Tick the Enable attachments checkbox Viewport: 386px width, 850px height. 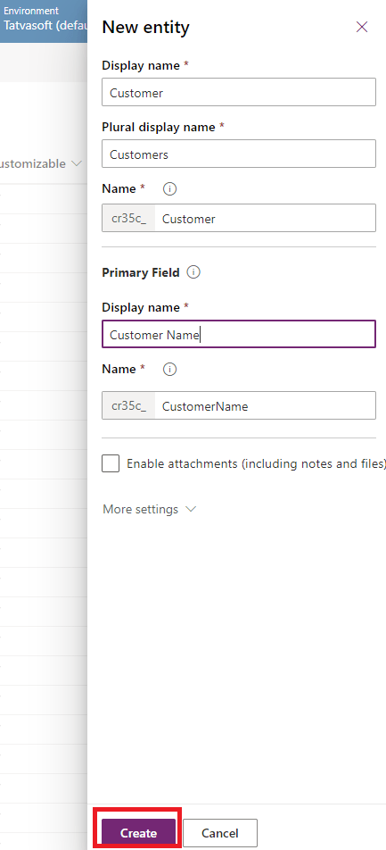coord(111,463)
